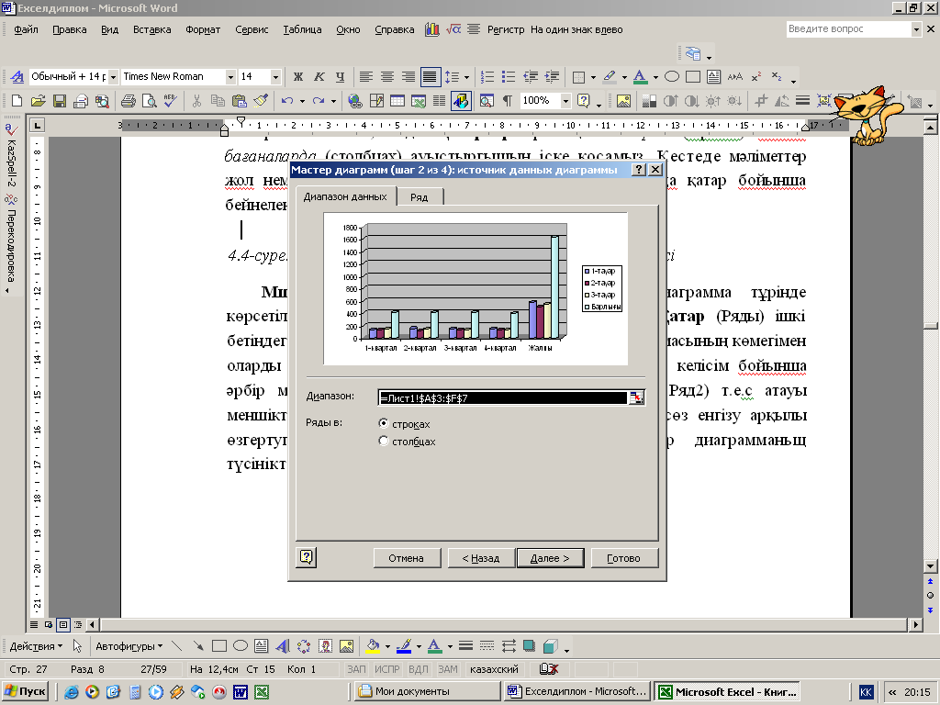This screenshot has height=705, width=940.
Task: Open the Пуск start menu
Action: (x=25, y=691)
